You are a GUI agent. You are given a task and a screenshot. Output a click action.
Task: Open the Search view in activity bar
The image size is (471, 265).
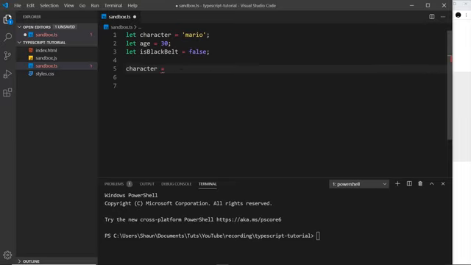(x=7, y=38)
